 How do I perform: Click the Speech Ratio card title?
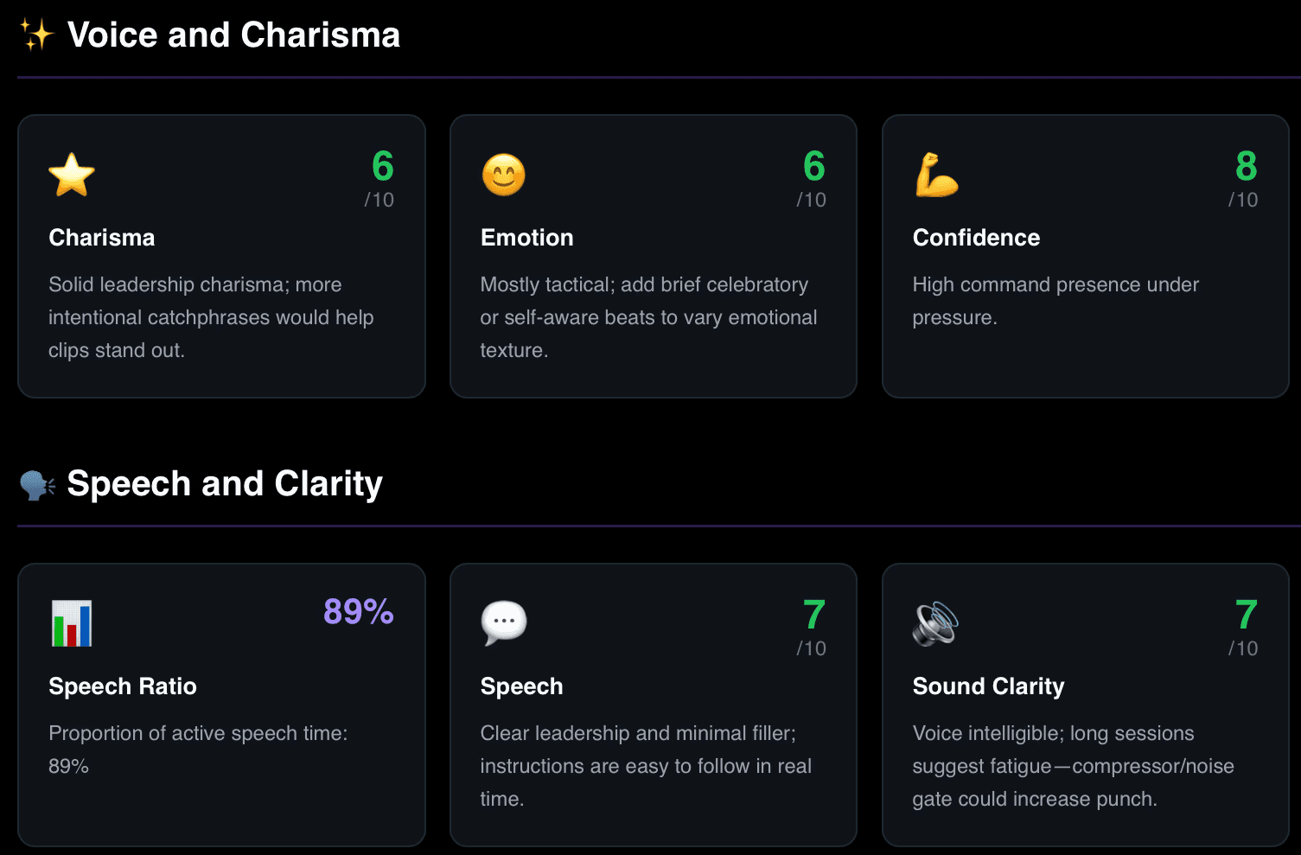pyautogui.click(x=123, y=686)
